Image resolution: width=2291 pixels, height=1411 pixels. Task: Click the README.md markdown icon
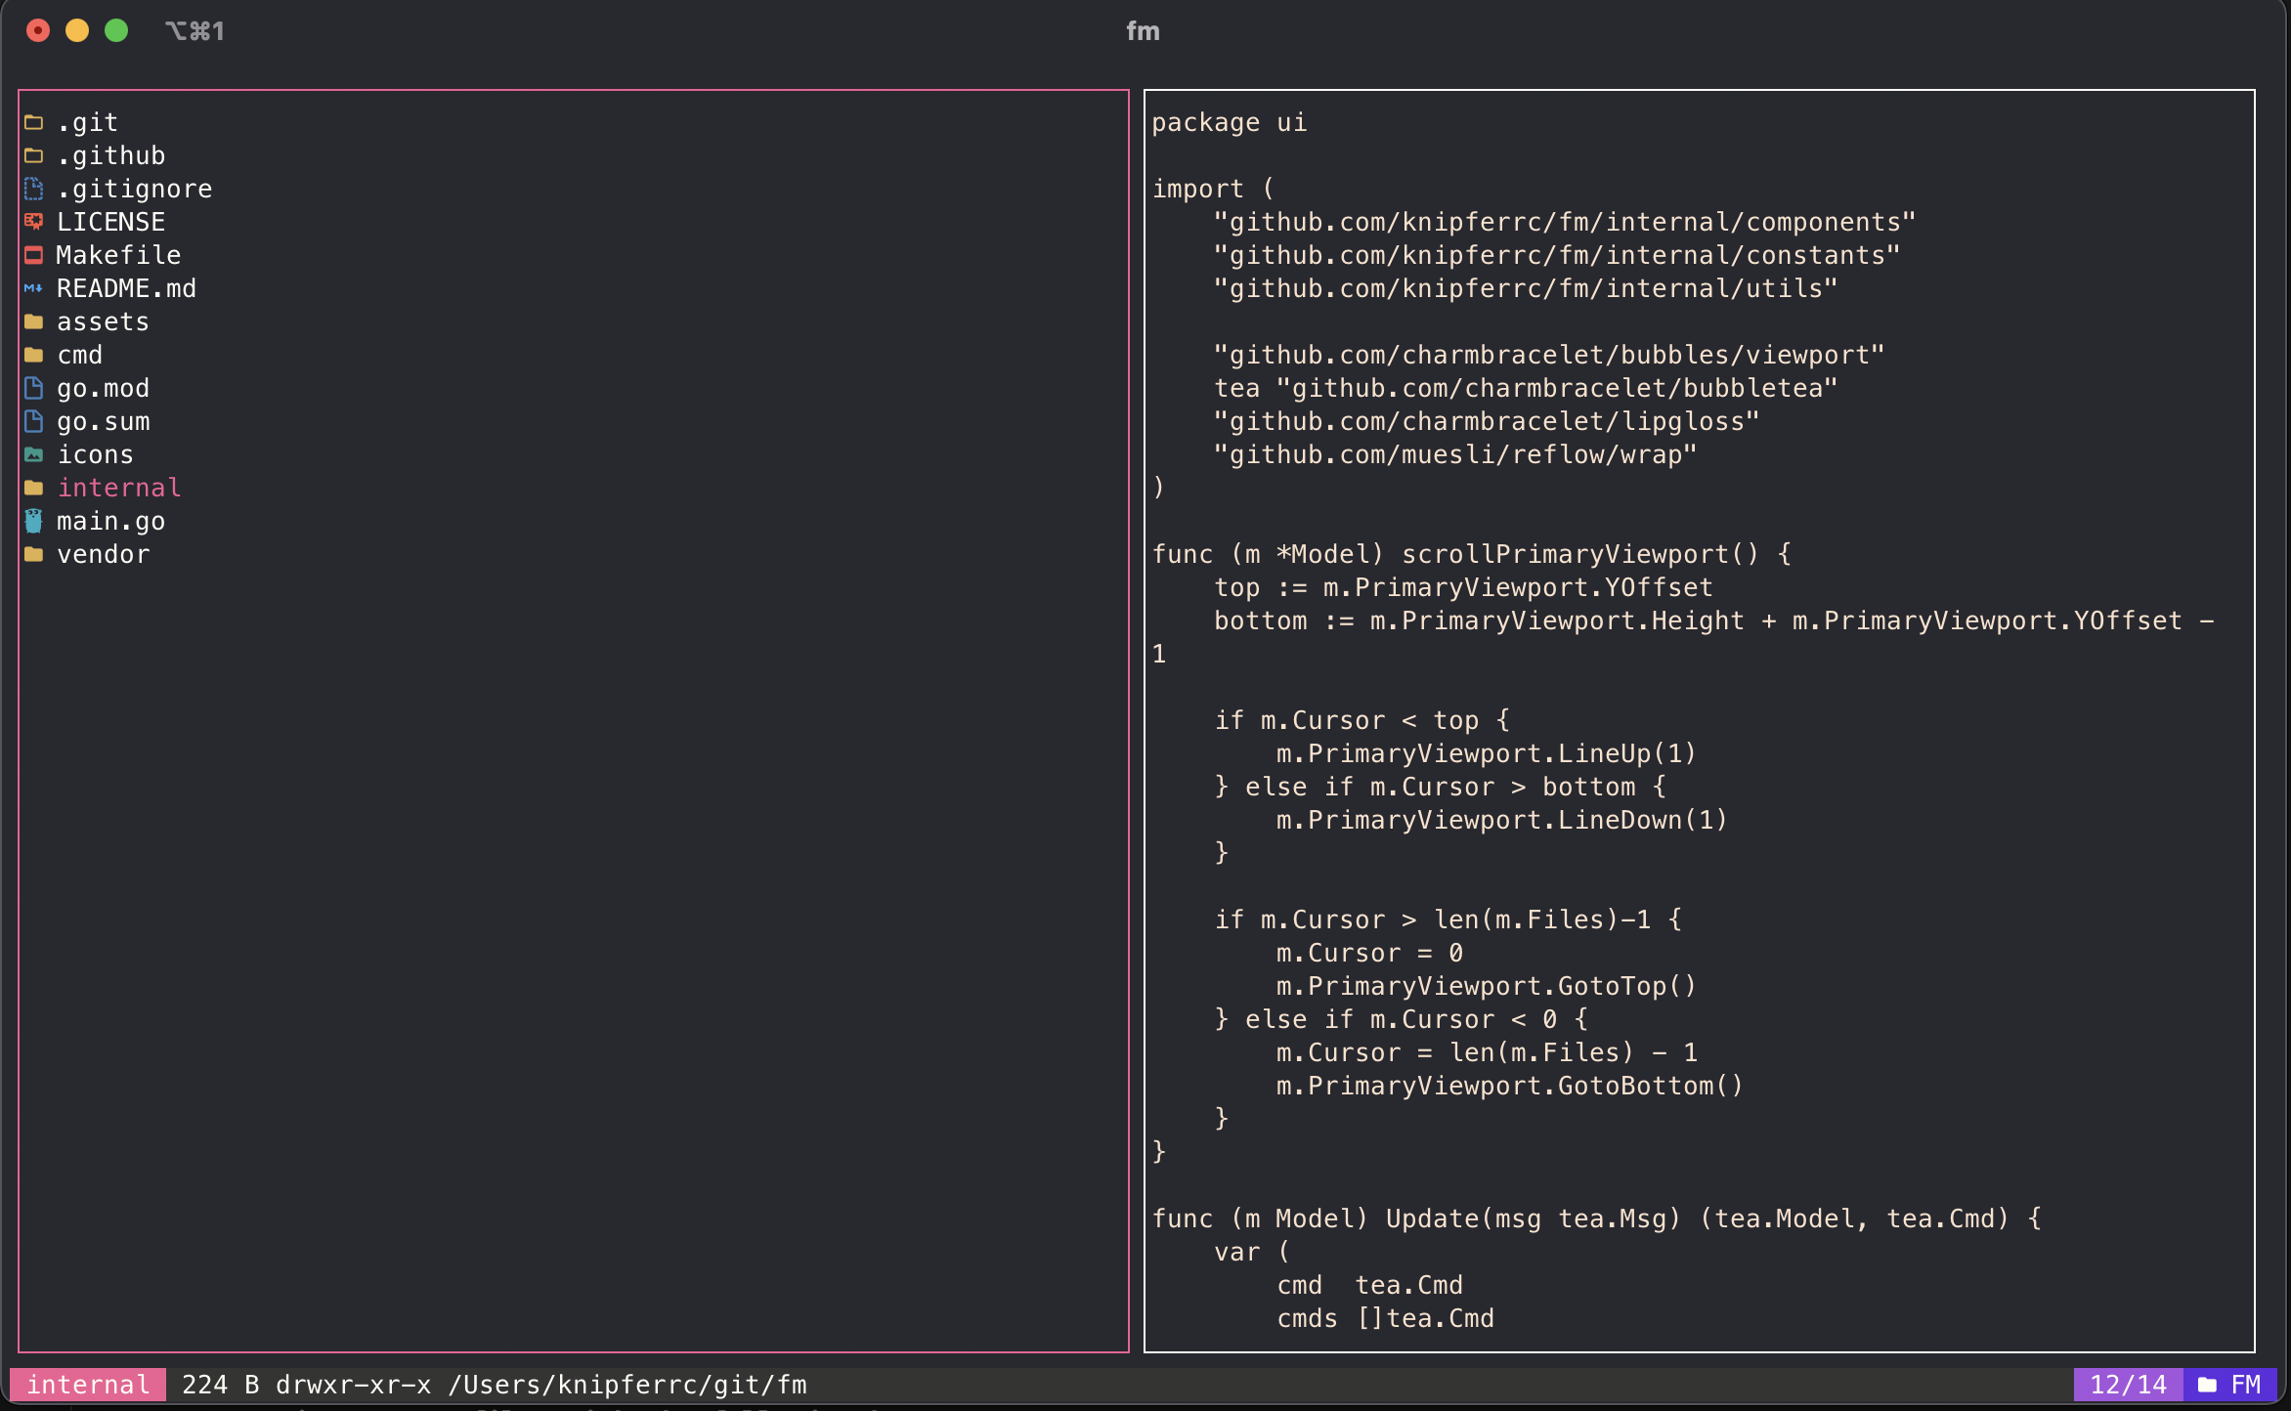click(x=34, y=288)
